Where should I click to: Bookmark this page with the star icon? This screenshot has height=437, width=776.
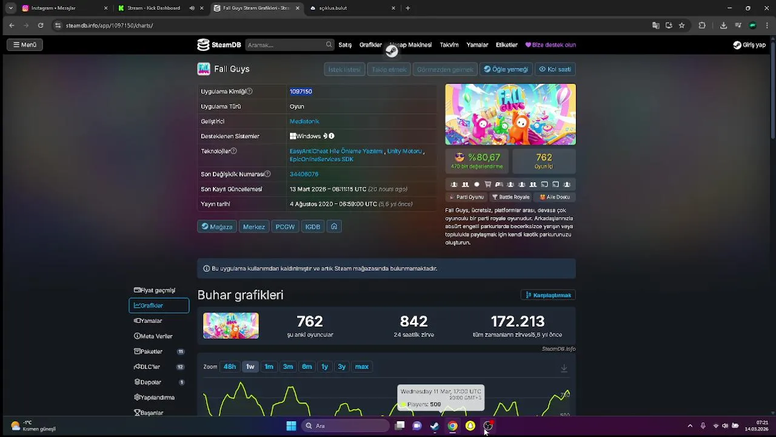682,25
